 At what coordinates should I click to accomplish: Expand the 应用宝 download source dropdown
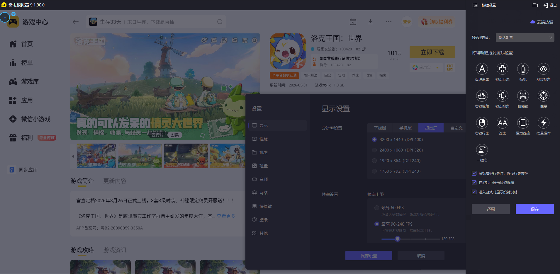(437, 67)
